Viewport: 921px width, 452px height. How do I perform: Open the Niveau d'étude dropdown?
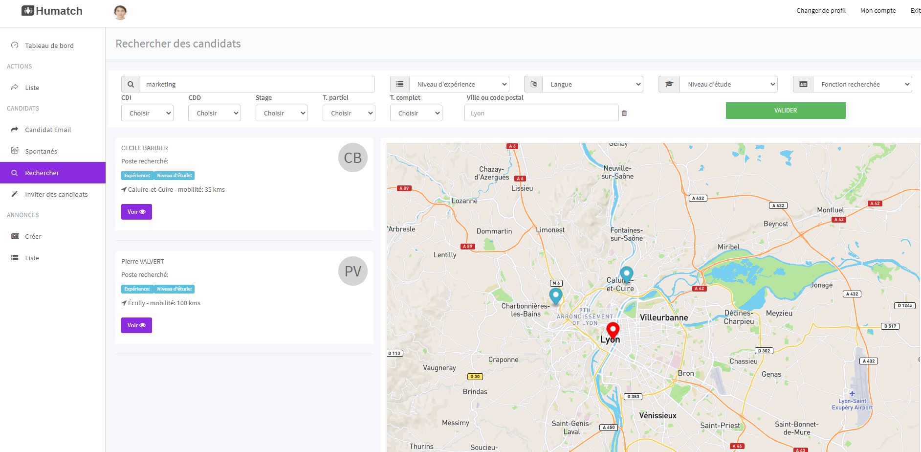coord(728,84)
